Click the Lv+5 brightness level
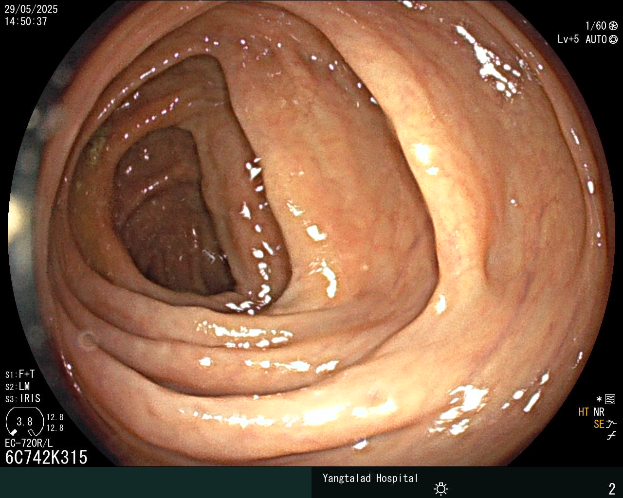Viewport: 623px width, 498px height. pos(568,39)
